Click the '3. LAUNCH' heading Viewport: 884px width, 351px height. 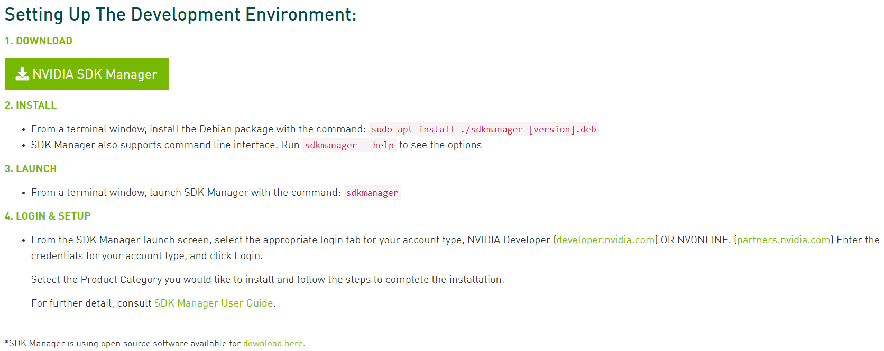pyautogui.click(x=31, y=168)
